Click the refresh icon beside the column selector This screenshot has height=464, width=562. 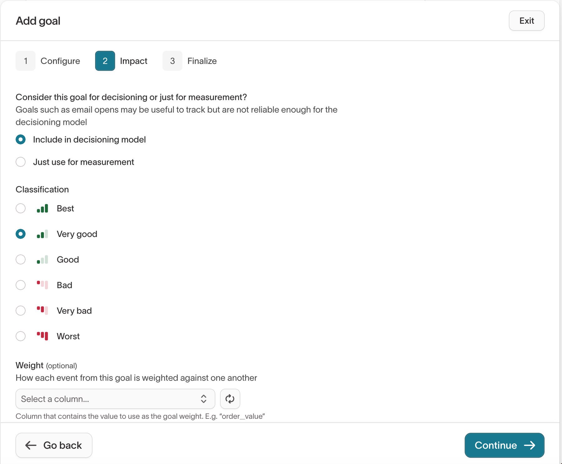click(230, 399)
